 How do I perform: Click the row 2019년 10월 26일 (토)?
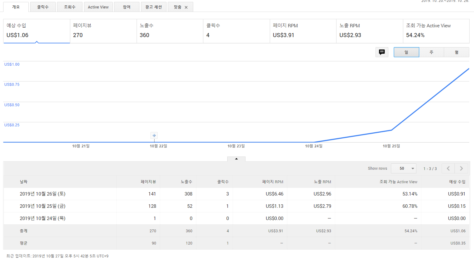coord(236,194)
